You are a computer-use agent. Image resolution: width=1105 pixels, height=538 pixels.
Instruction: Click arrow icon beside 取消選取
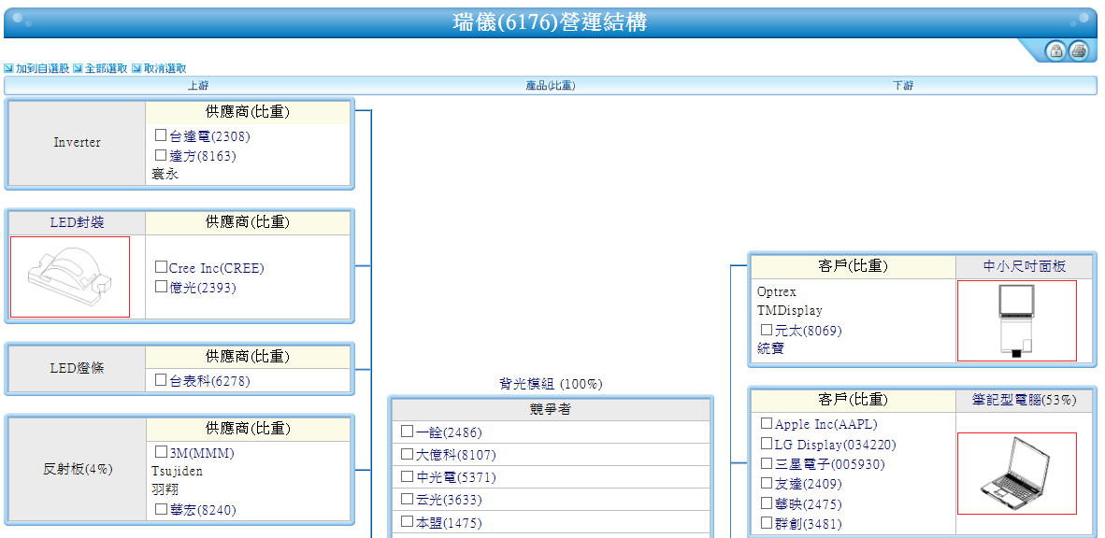[136, 68]
